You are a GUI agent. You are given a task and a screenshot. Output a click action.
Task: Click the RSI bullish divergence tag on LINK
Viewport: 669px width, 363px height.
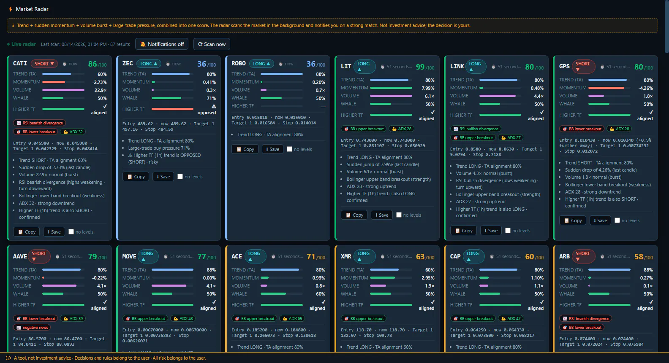coord(476,129)
